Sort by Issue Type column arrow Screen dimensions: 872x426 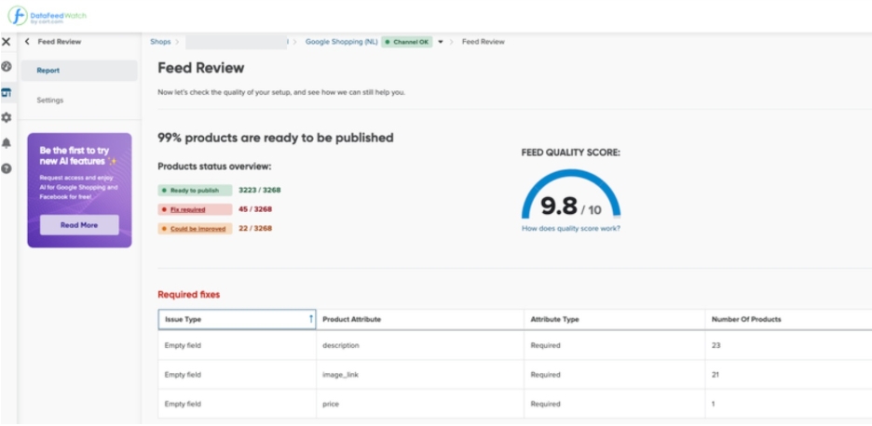pos(310,319)
